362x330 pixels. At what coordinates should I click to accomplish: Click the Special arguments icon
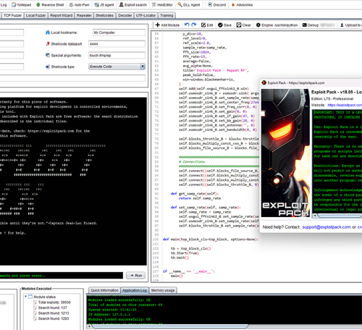(48, 55)
